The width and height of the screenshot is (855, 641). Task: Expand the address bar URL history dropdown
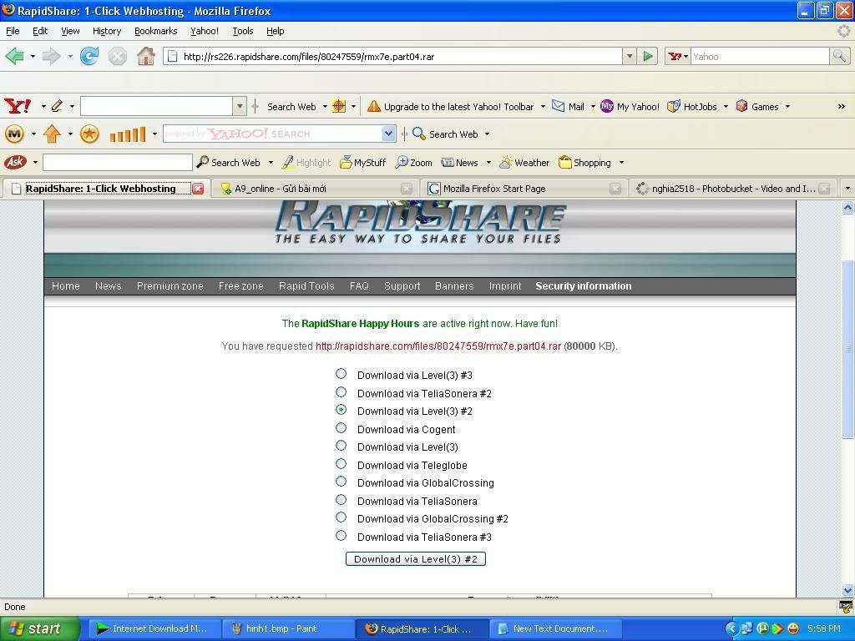click(x=630, y=56)
